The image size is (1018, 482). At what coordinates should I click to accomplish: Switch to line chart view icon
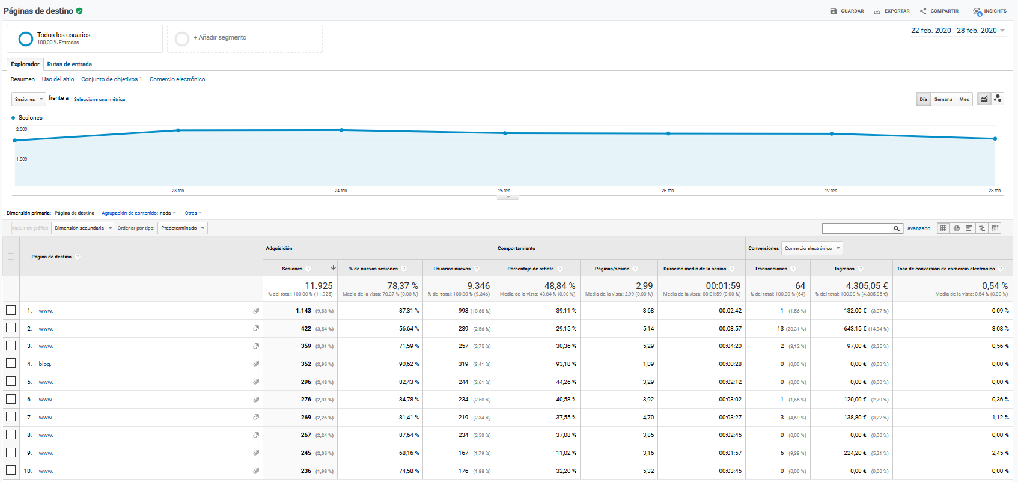984,99
